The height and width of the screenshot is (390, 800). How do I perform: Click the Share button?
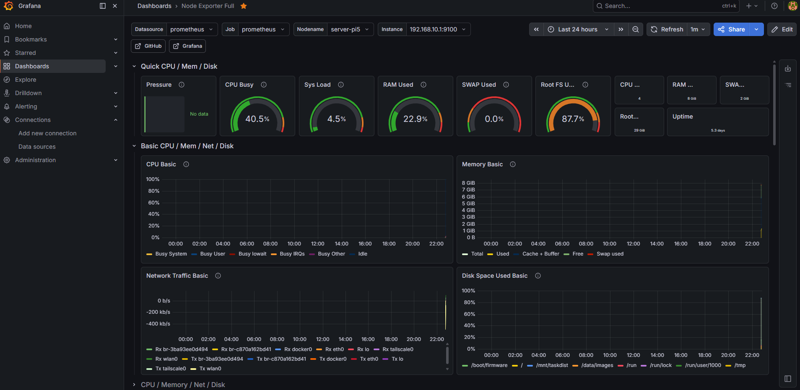[x=731, y=29]
